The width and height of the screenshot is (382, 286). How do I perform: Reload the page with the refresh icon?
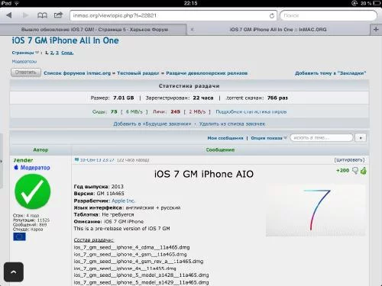272,16
